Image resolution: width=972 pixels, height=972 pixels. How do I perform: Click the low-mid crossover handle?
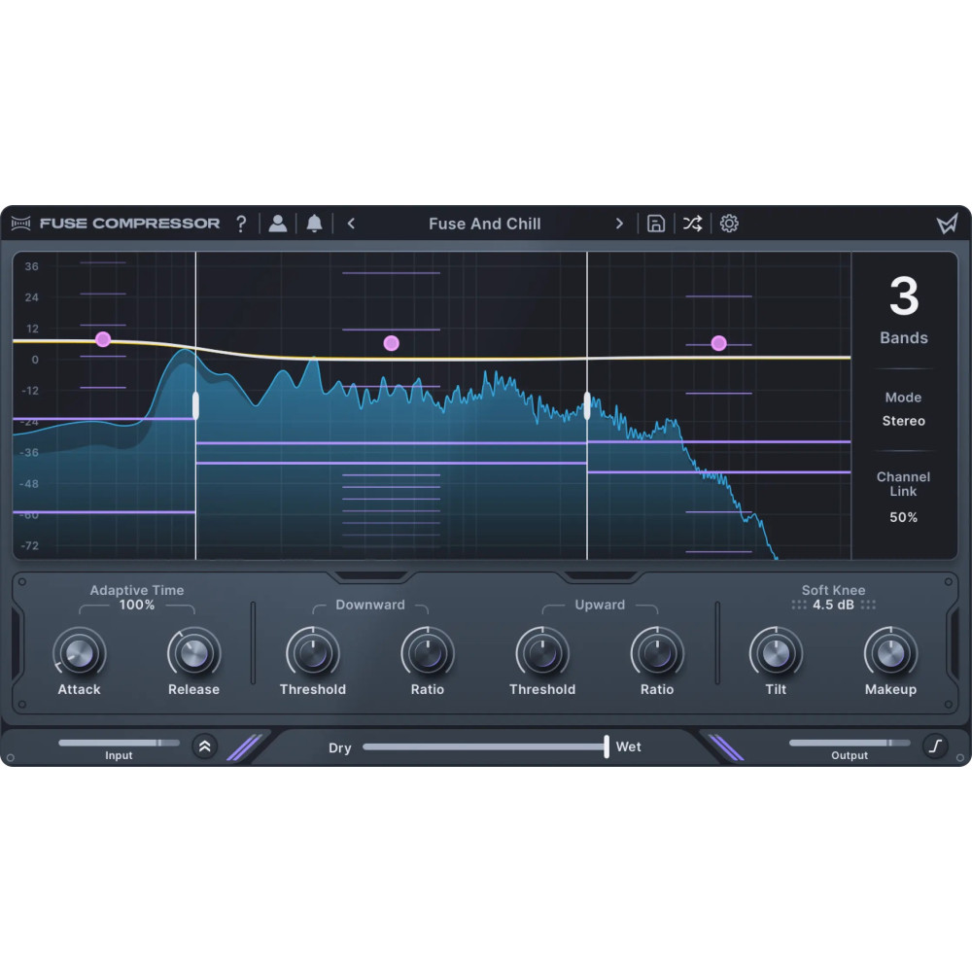click(196, 405)
